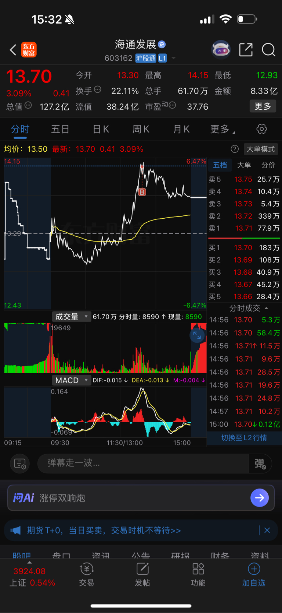Expand the dropdown under the stock code
The height and width of the screenshot is (613, 282).
[x=174, y=58]
